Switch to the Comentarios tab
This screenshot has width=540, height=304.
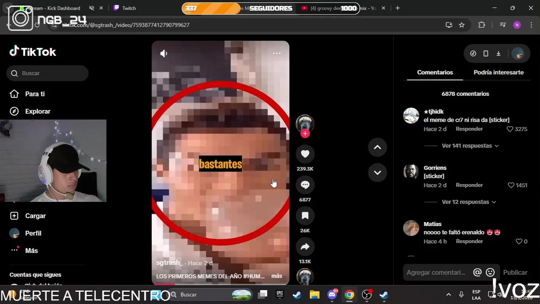tap(435, 72)
